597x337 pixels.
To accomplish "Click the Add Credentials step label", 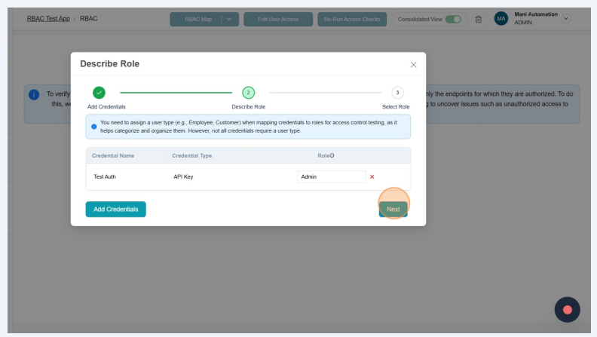I will pos(106,107).
